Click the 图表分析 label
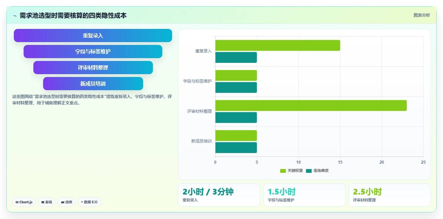Viewport: 443px width, 219px height. click(x=422, y=15)
